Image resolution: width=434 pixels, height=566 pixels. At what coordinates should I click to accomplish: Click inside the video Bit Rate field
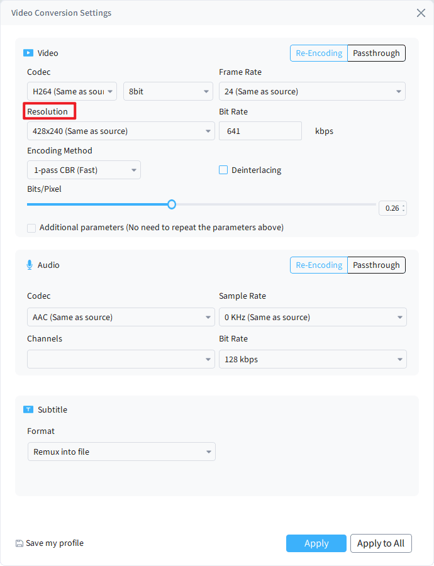(x=260, y=131)
